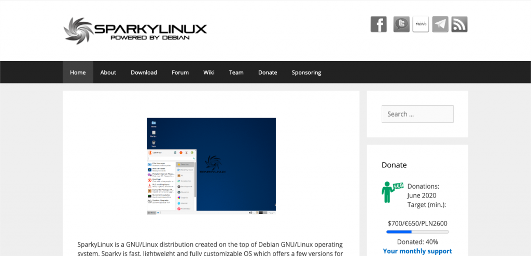Click the 'June 2020' donations text
The height and width of the screenshot is (256, 531).
click(422, 196)
